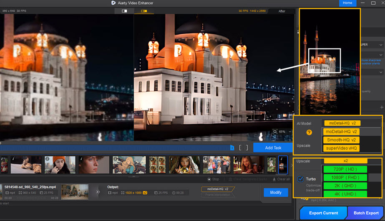The image size is (385, 221).
Task: Switch to the After preview tab
Action: tap(282, 11)
